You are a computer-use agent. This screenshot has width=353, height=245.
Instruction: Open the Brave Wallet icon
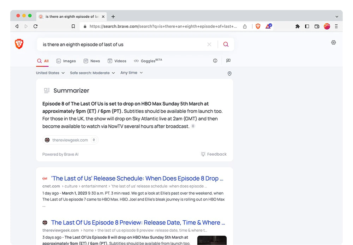click(x=317, y=26)
